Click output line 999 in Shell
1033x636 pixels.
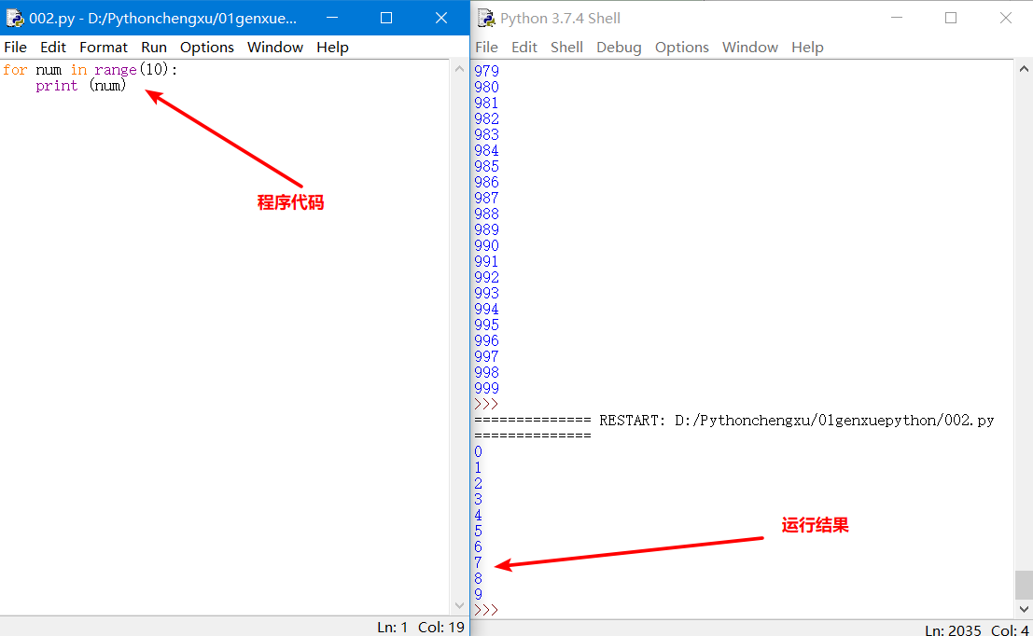(487, 389)
